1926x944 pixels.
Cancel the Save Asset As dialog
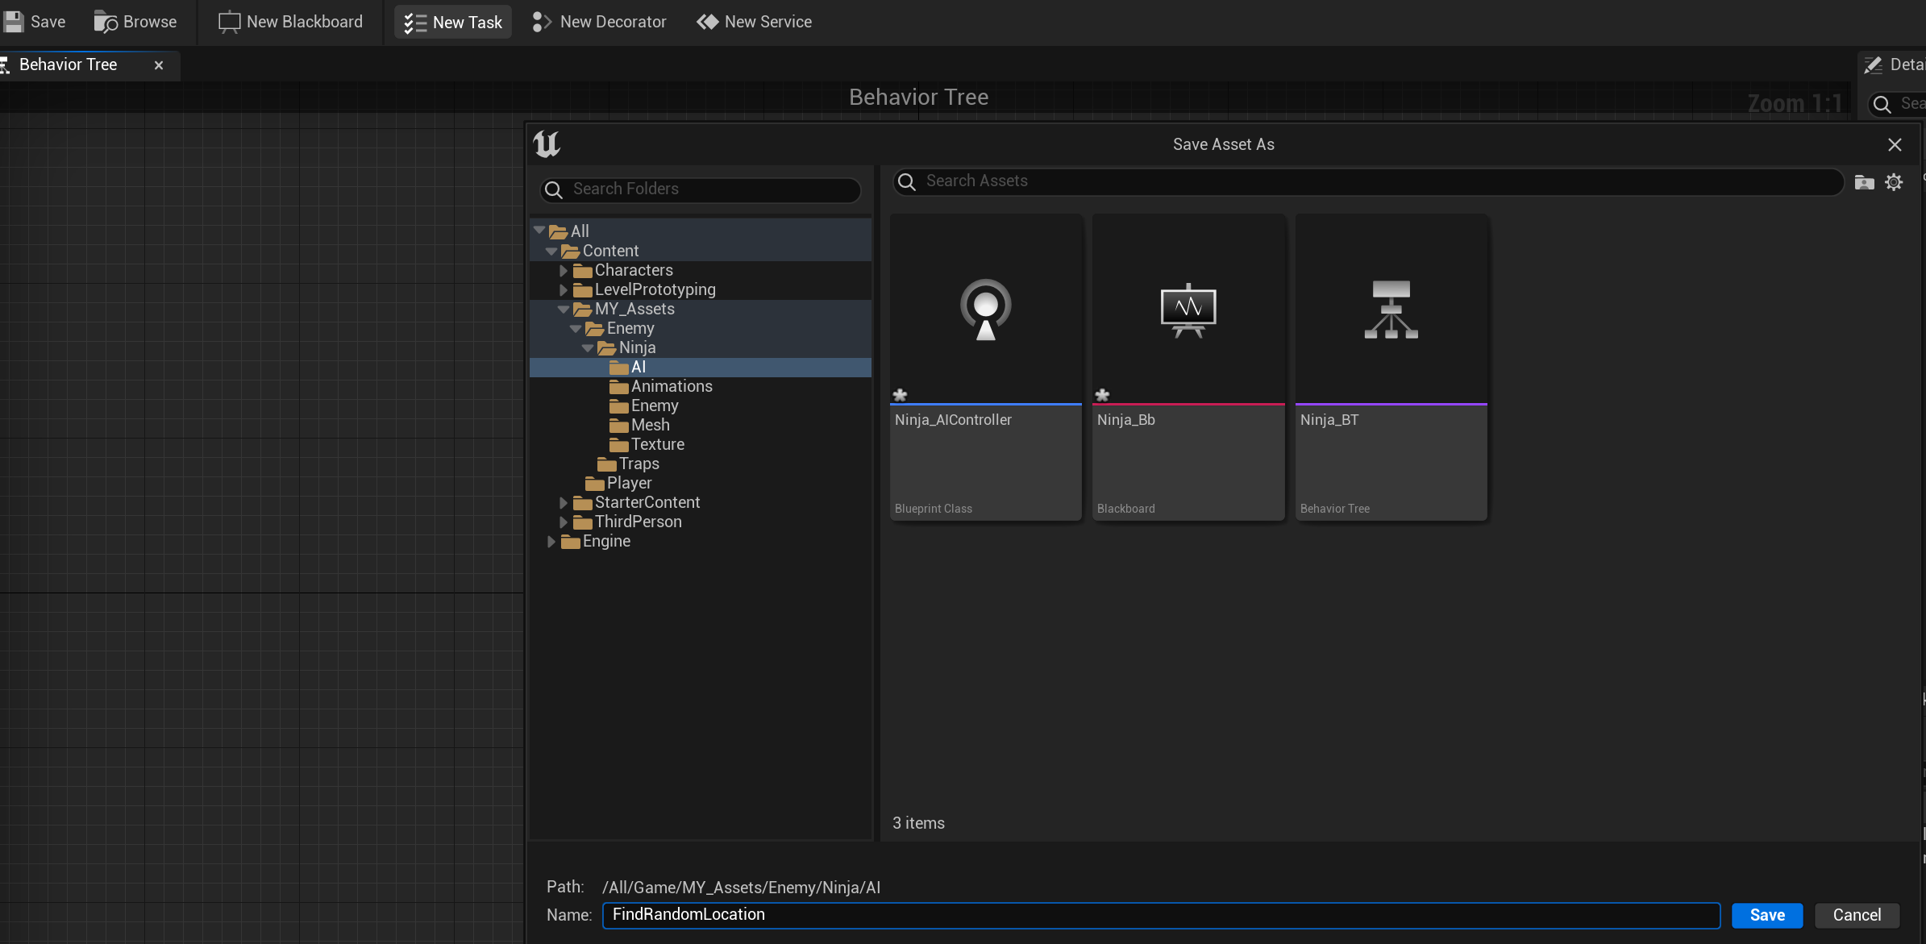click(x=1856, y=915)
